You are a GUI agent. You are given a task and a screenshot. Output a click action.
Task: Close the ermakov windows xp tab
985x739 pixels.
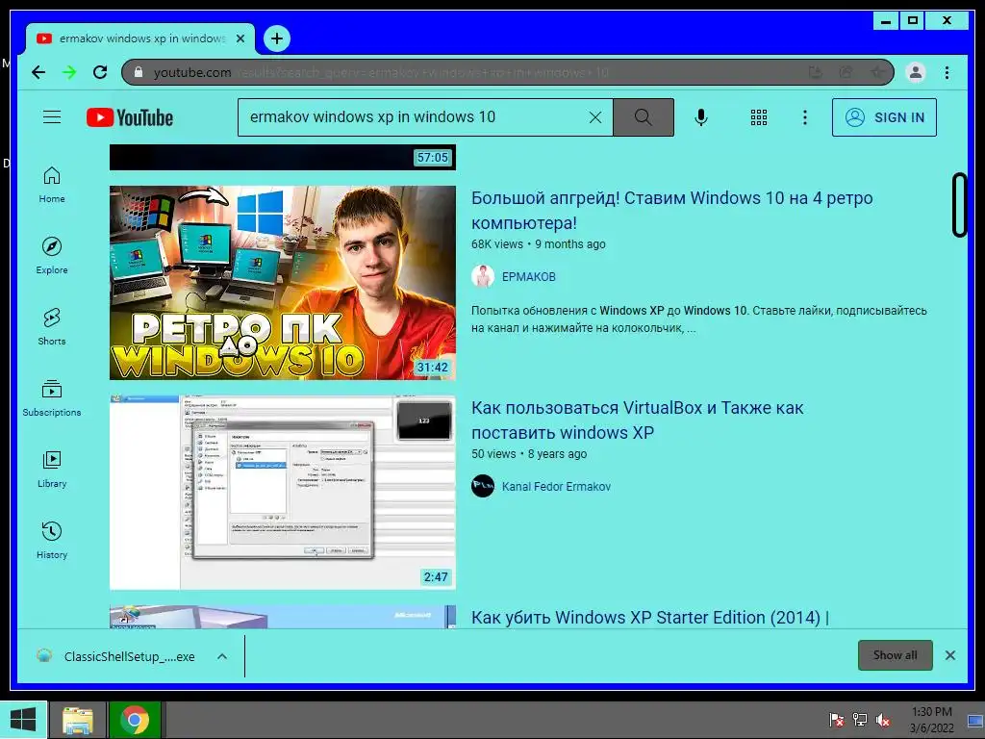tap(240, 38)
